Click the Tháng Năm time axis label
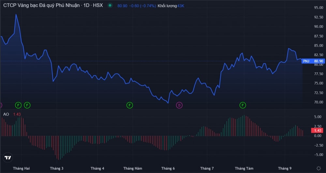The width and height of the screenshot is (326, 173). point(133,168)
